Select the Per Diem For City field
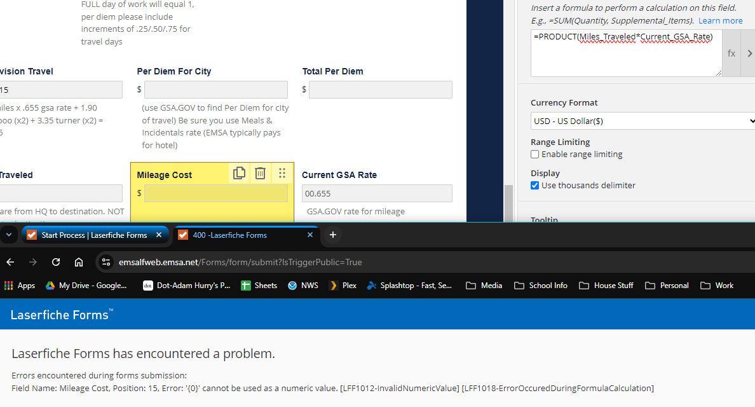Screen dimensions: 755x407 215,90
